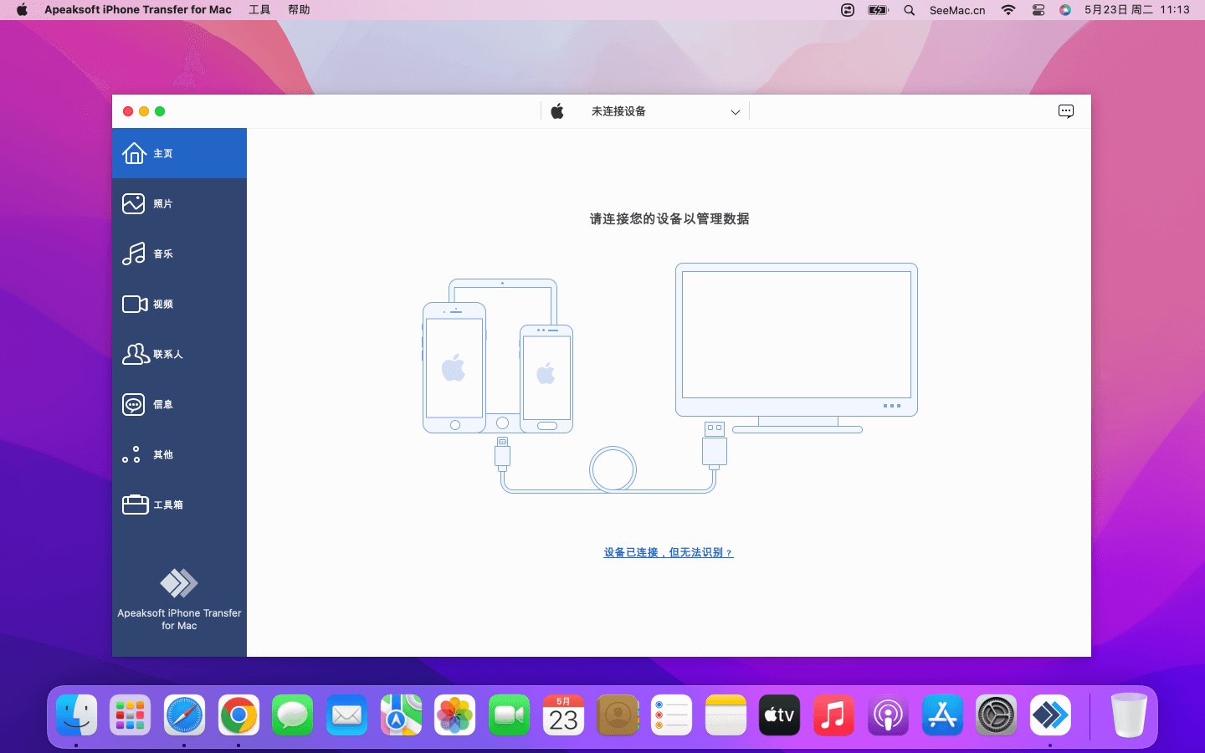Click the 设备已连接，但无法识别 link
Image resolution: width=1205 pixels, height=753 pixels.
tap(668, 552)
